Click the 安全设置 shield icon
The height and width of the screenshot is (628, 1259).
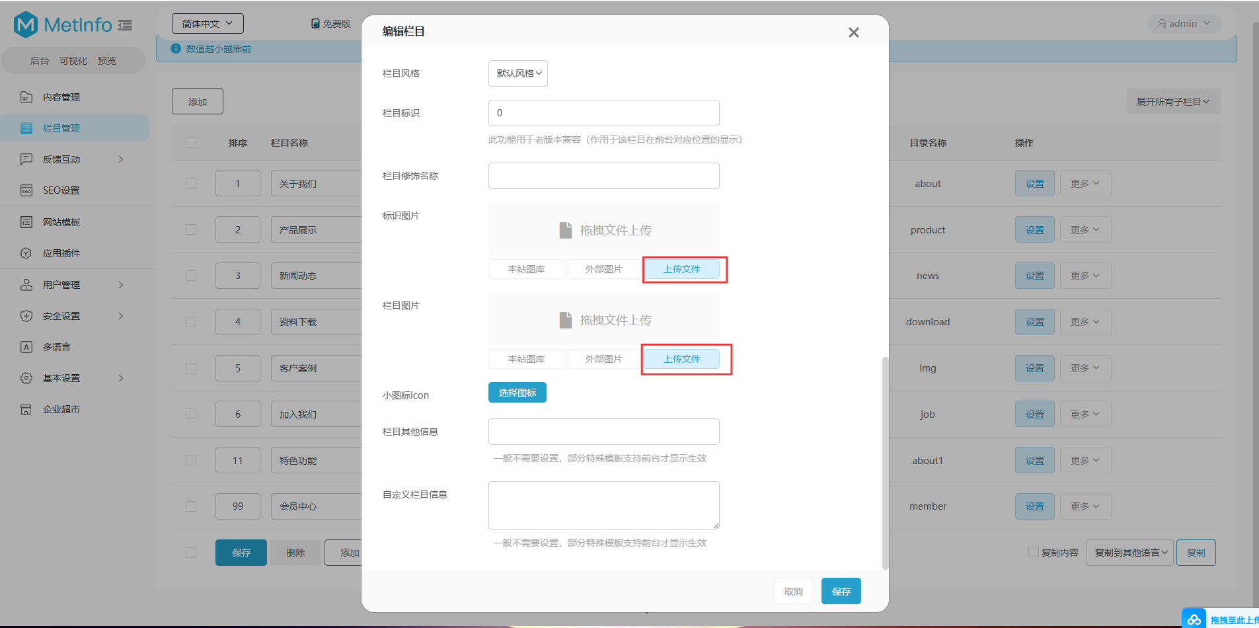click(26, 316)
